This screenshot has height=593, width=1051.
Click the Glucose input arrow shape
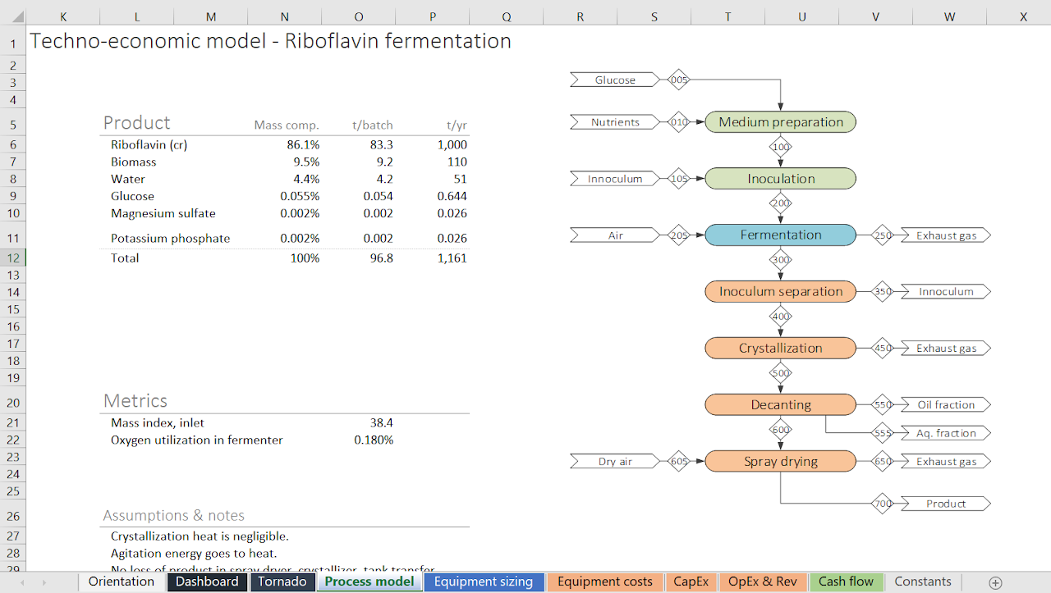pyautogui.click(x=615, y=80)
